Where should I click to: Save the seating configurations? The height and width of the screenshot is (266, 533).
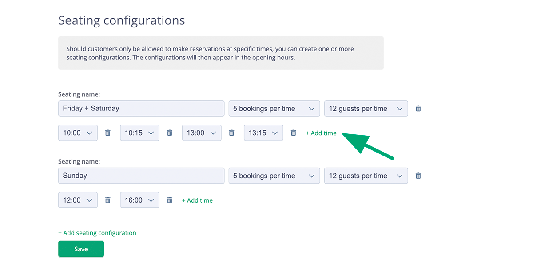click(81, 249)
